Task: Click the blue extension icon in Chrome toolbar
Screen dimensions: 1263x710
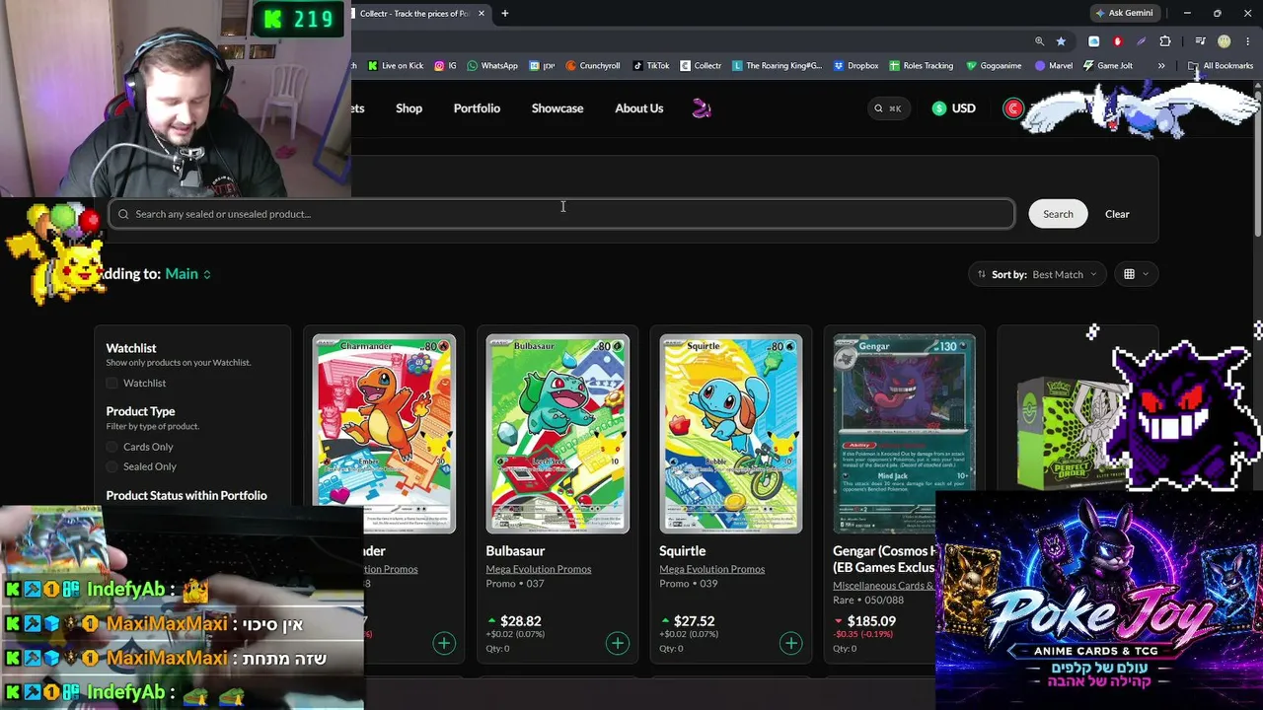Action: click(1093, 41)
